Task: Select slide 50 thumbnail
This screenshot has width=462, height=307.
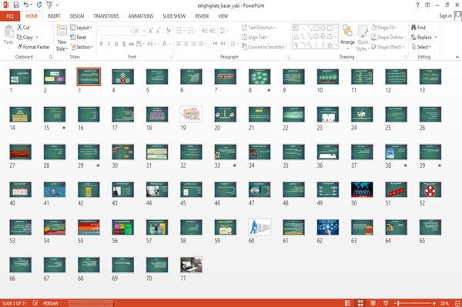Action: tap(362, 189)
